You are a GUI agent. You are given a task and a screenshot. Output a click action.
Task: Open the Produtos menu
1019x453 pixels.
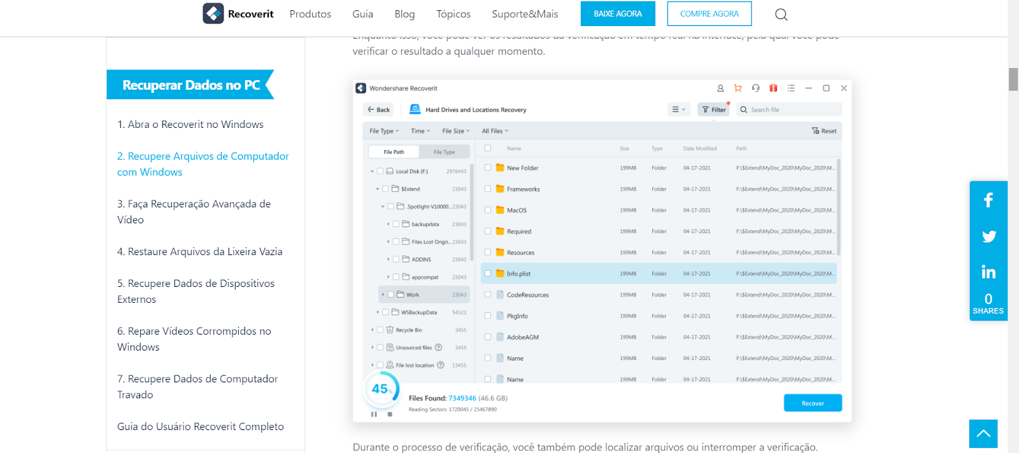pos(310,14)
